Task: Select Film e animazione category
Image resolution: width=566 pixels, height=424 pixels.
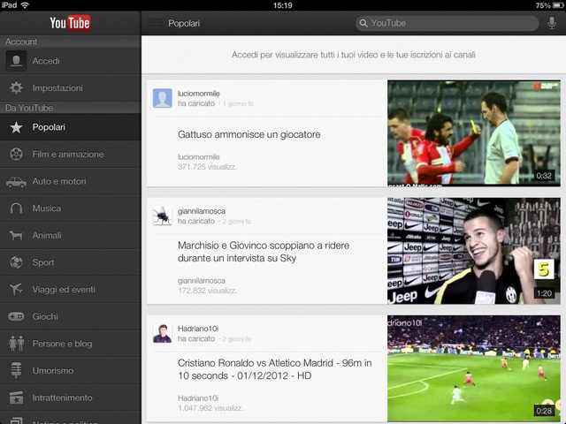Action: 71,154
